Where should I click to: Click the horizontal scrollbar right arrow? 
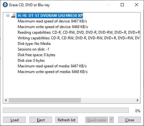click(137, 100)
